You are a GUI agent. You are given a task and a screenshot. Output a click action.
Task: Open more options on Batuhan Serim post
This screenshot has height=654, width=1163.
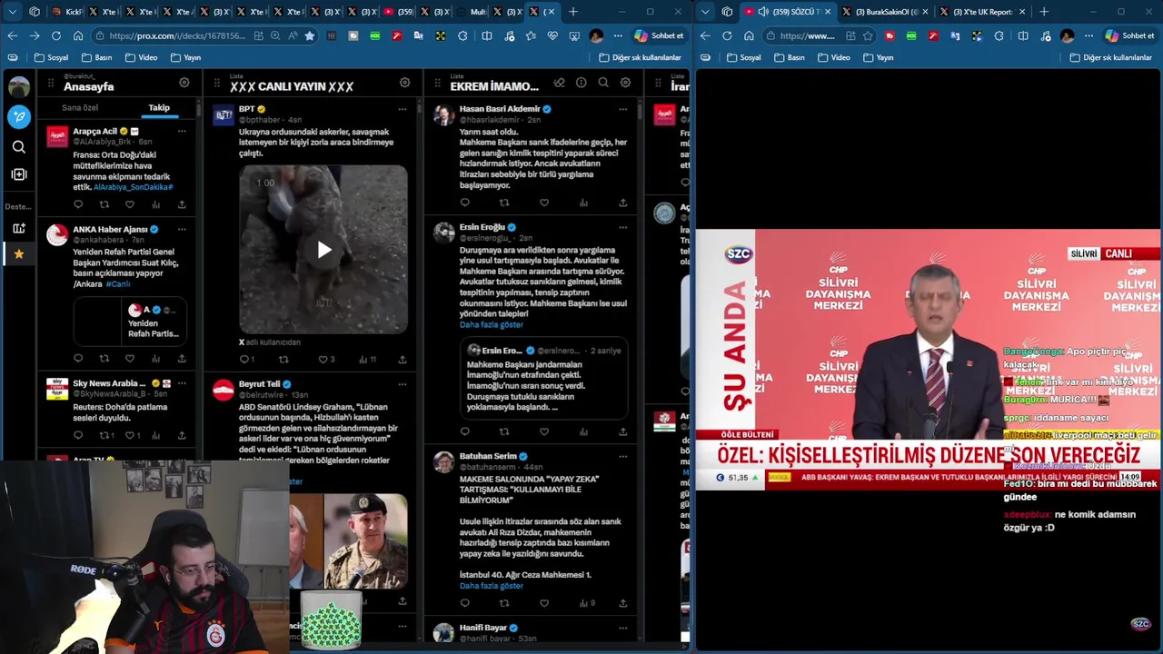623,456
